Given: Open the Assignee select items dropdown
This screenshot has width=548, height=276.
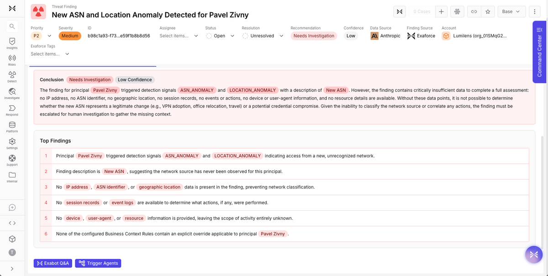Looking at the screenshot, I should 179,36.
